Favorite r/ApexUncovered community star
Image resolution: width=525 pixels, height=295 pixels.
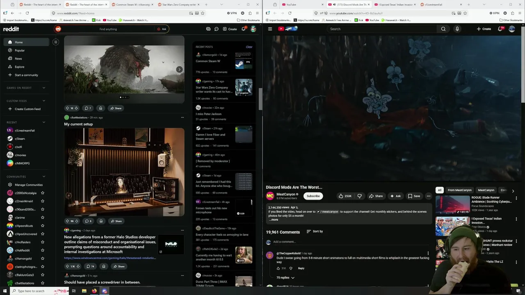point(43,234)
